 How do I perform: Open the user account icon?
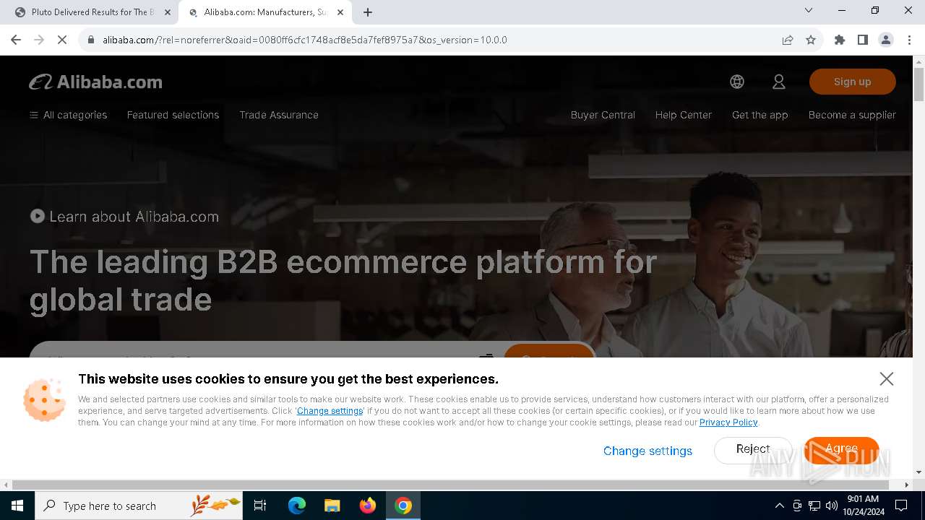[x=779, y=82]
